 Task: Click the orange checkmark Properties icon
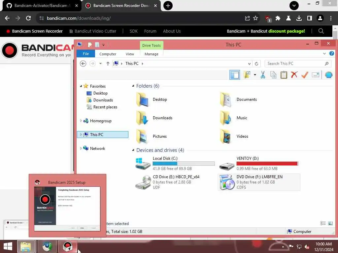(x=305, y=75)
